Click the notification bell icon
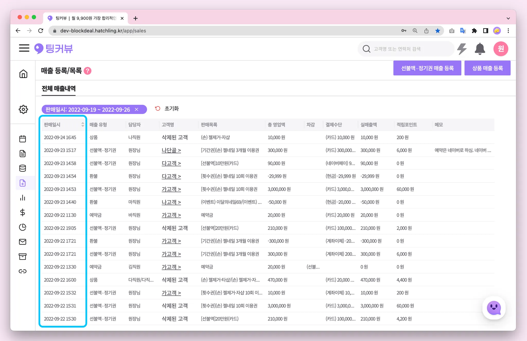The height and width of the screenshot is (341, 527). coord(480,49)
